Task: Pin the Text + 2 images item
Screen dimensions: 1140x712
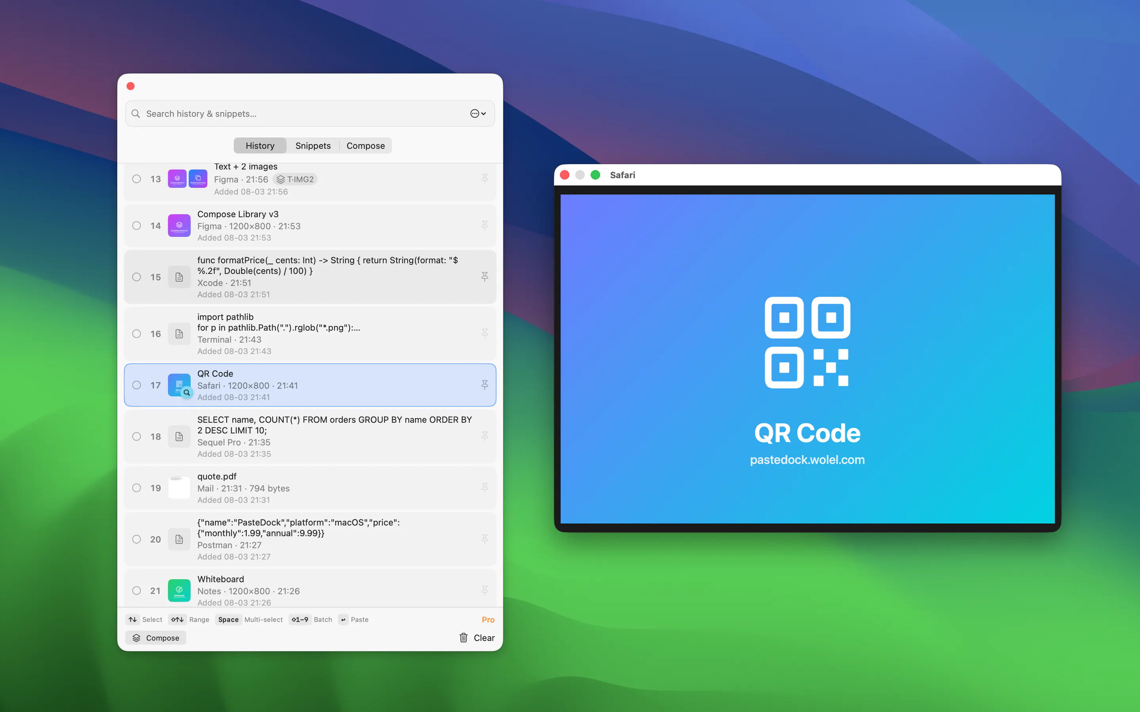Action: [x=484, y=178]
